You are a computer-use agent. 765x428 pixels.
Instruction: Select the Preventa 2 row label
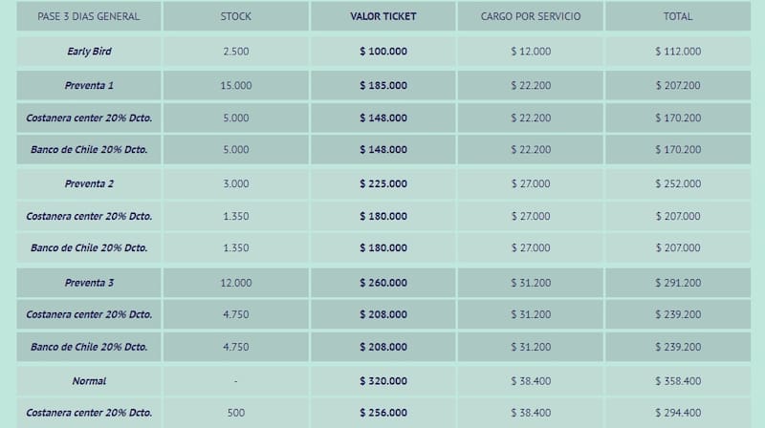pyautogui.click(x=89, y=183)
